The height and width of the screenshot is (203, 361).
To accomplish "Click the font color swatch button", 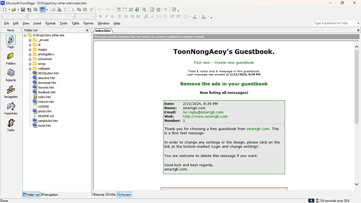I will coord(204,17).
